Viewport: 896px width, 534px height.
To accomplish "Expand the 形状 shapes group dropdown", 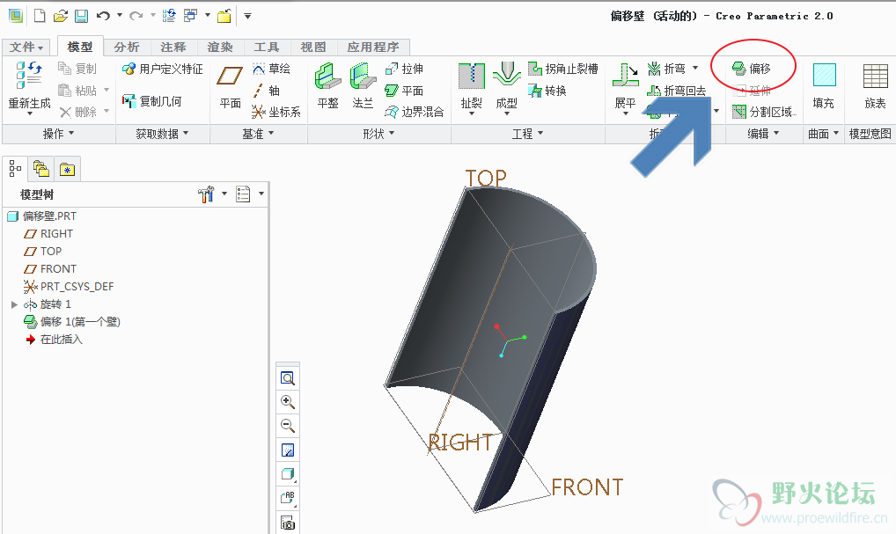I will point(378,134).
